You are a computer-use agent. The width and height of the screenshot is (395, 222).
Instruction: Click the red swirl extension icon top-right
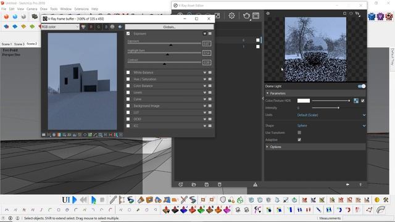click(389, 17)
